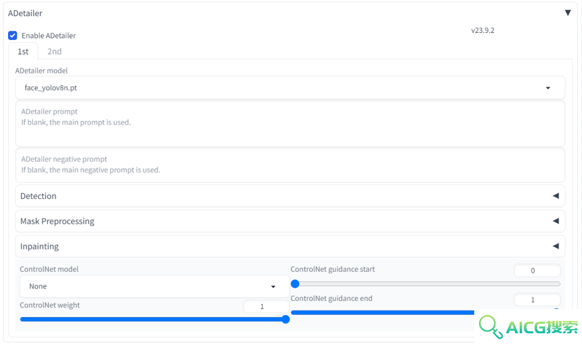582x344 pixels.
Task: Toggle the Enable ADetailer checkbox
Action: (12, 36)
